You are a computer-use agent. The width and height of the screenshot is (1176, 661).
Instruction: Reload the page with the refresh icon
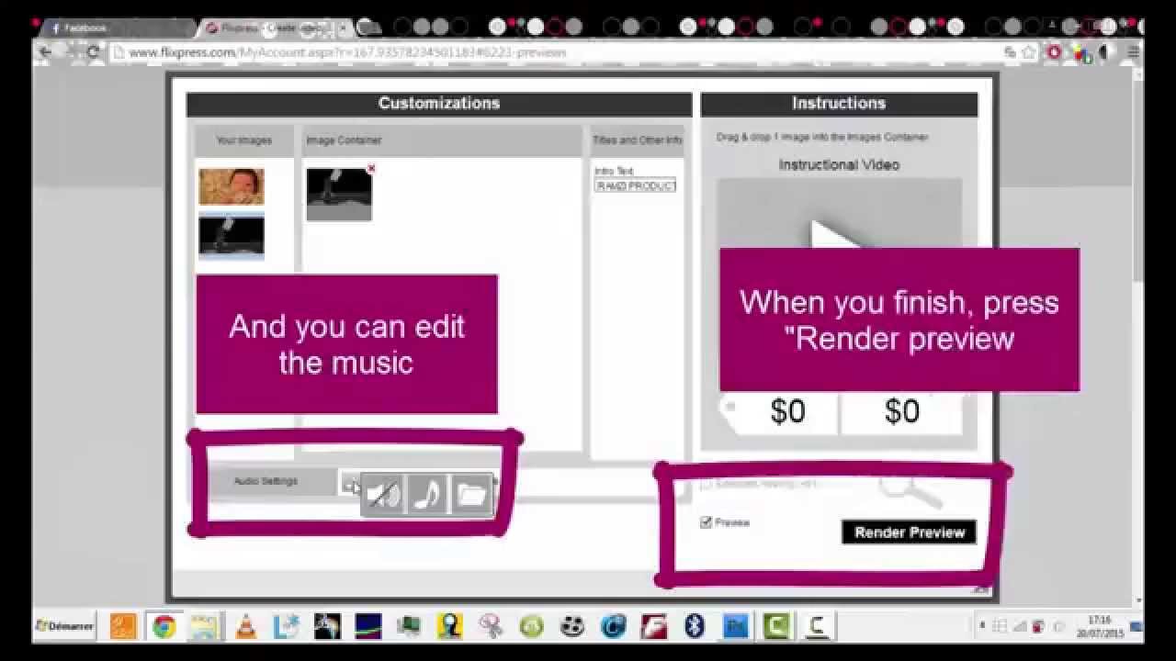tap(93, 52)
